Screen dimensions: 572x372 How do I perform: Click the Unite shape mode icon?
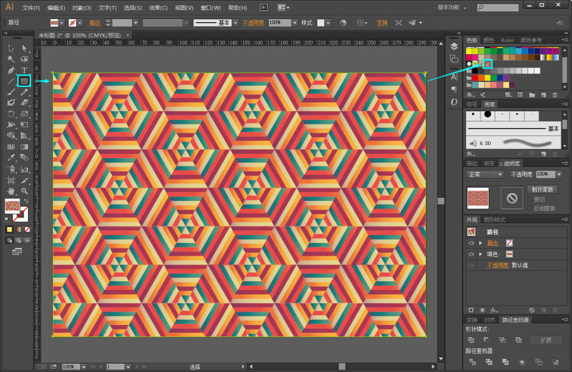[472, 340]
